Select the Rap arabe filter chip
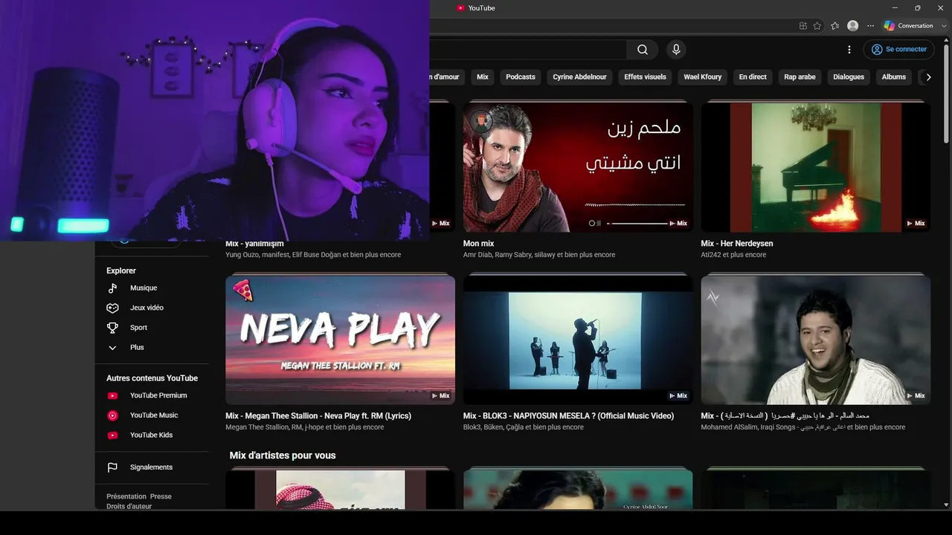The width and height of the screenshot is (952, 535). [x=800, y=77]
